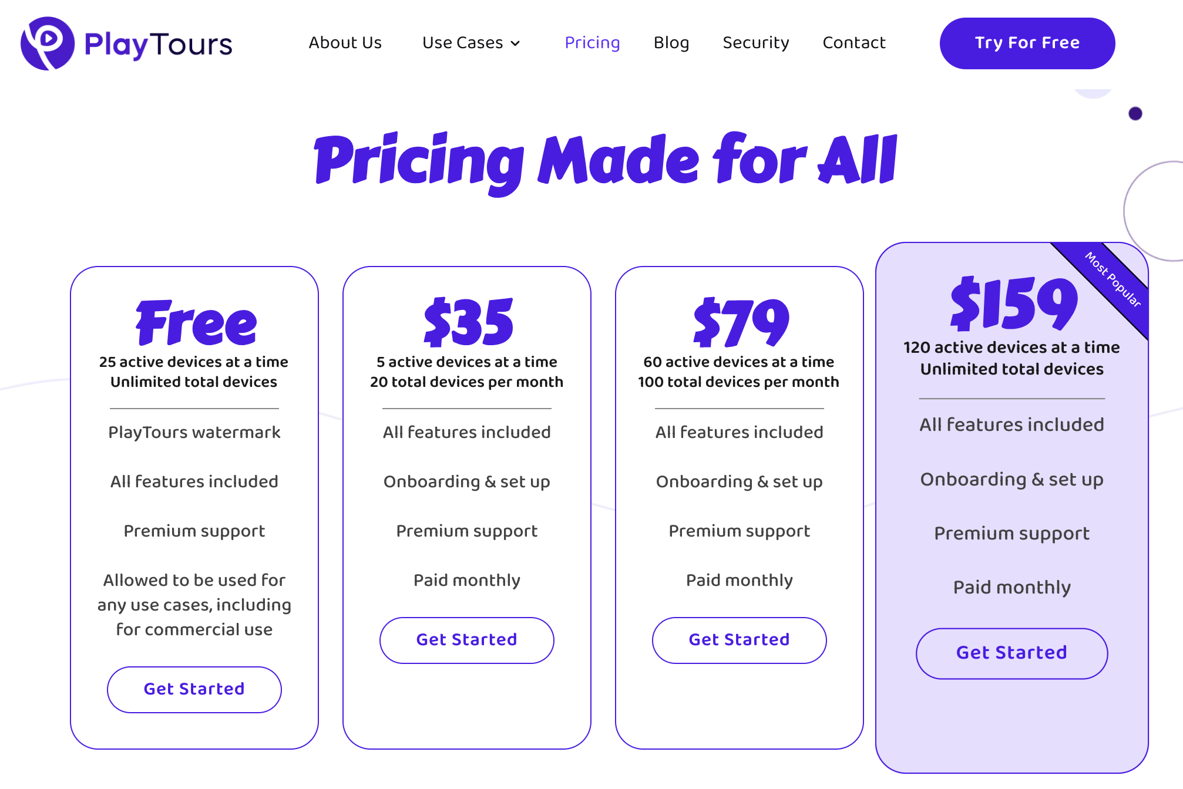Click the PlayTours wordmark text
Image resolution: width=1183 pixels, height=789 pixels.
(x=159, y=45)
